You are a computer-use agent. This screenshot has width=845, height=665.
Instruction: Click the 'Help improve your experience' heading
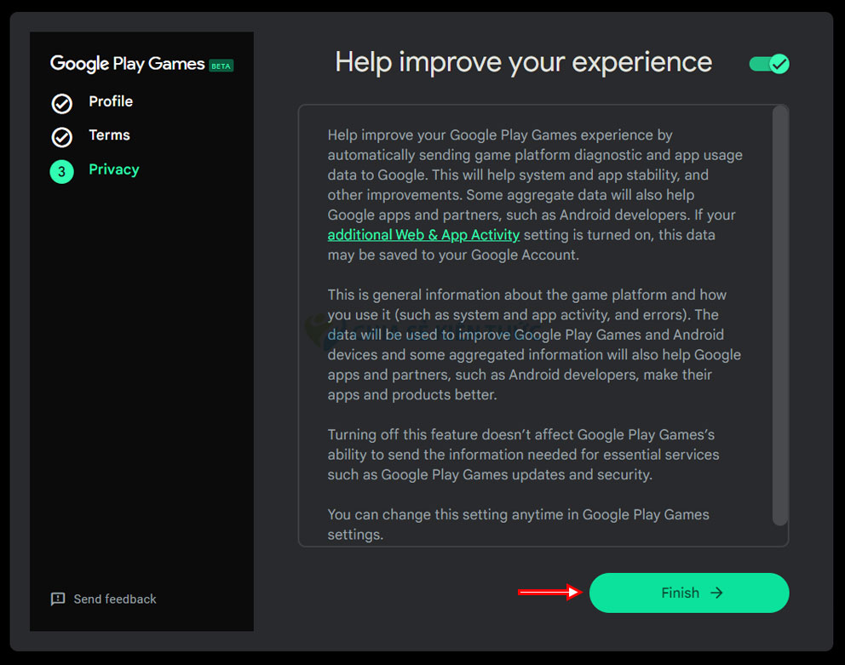tap(523, 62)
